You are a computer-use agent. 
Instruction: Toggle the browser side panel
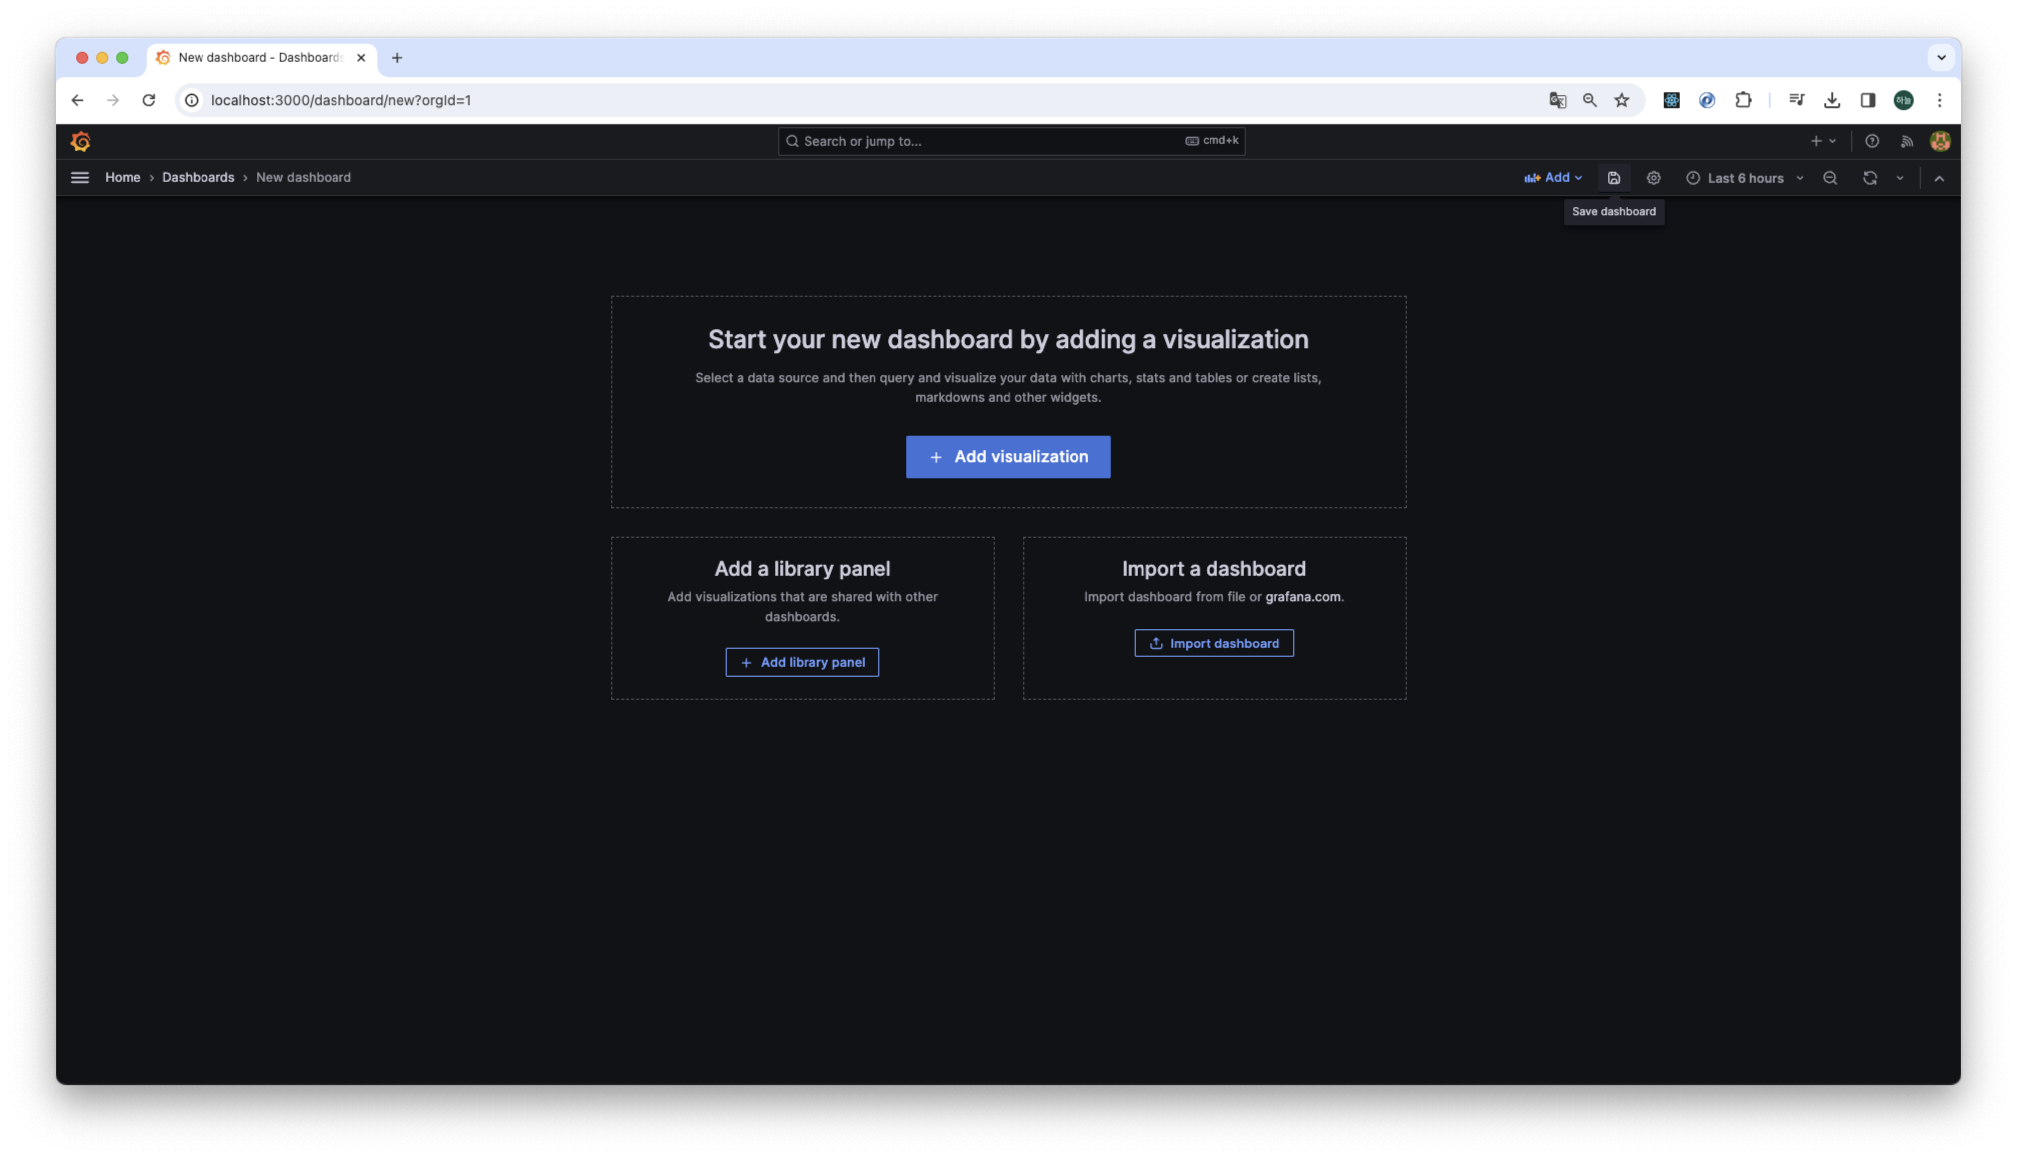[x=1868, y=100]
